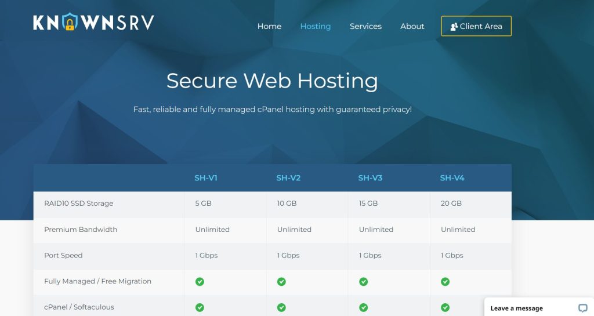The image size is (594, 316).
Task: Click SH-V1 cPanel / Softaculous checkmark
Action: click(x=200, y=307)
